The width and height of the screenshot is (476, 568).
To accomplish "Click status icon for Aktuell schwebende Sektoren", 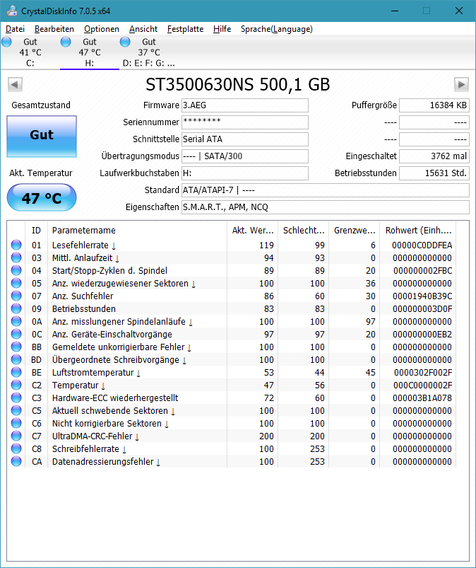I will (16, 410).
